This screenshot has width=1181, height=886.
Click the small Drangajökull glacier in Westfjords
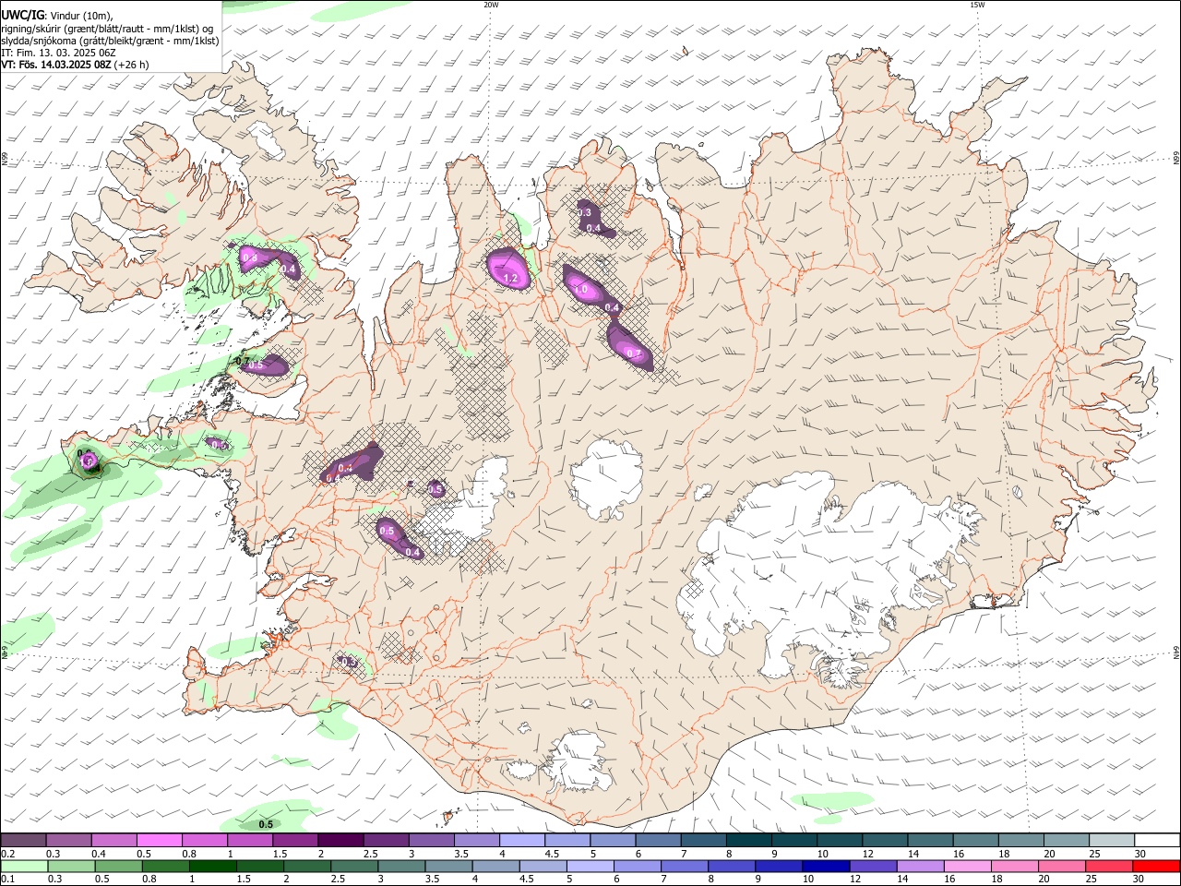click(268, 140)
